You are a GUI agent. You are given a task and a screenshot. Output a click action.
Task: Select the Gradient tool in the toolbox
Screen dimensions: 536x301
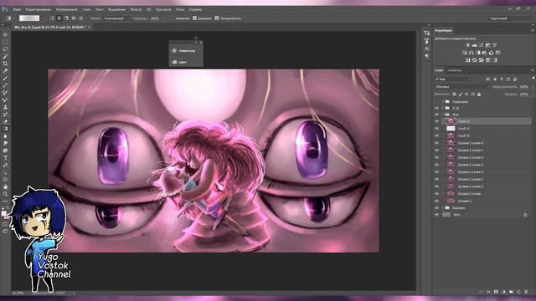click(5, 129)
